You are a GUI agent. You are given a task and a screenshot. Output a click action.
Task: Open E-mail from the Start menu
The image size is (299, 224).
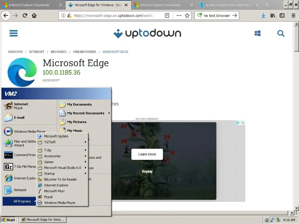click(x=29, y=117)
